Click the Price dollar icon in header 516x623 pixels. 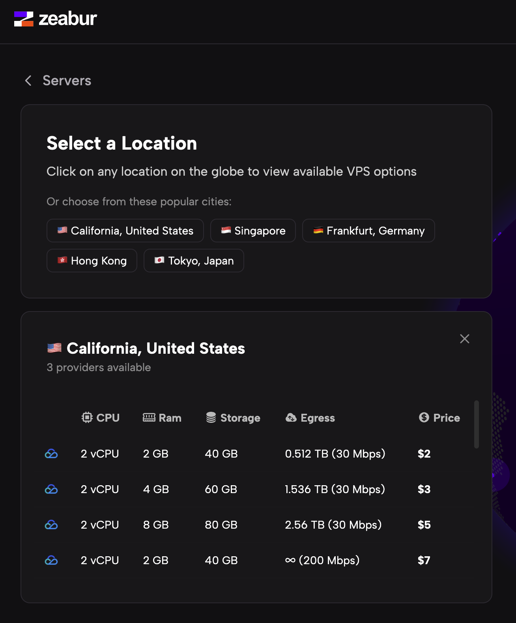tap(424, 418)
